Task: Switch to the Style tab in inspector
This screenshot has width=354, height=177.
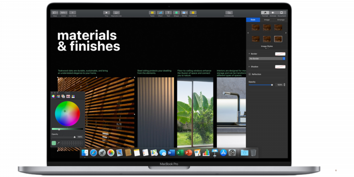Action: 253,20
